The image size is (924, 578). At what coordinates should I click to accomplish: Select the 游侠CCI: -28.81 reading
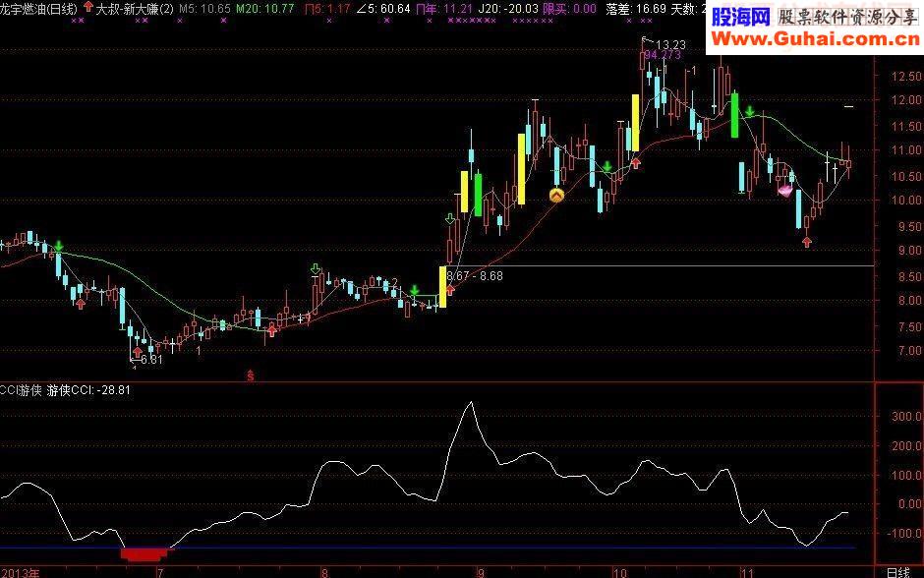point(88,390)
